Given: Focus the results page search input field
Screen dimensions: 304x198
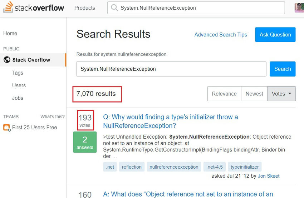Looking at the screenshot, I should [x=171, y=69].
